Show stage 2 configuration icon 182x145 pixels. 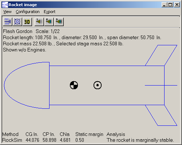pyautogui.click(x=49, y=22)
